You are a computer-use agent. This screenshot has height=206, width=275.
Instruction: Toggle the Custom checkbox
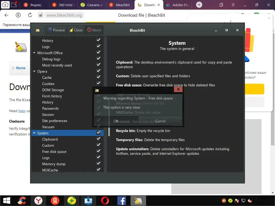click(99, 145)
